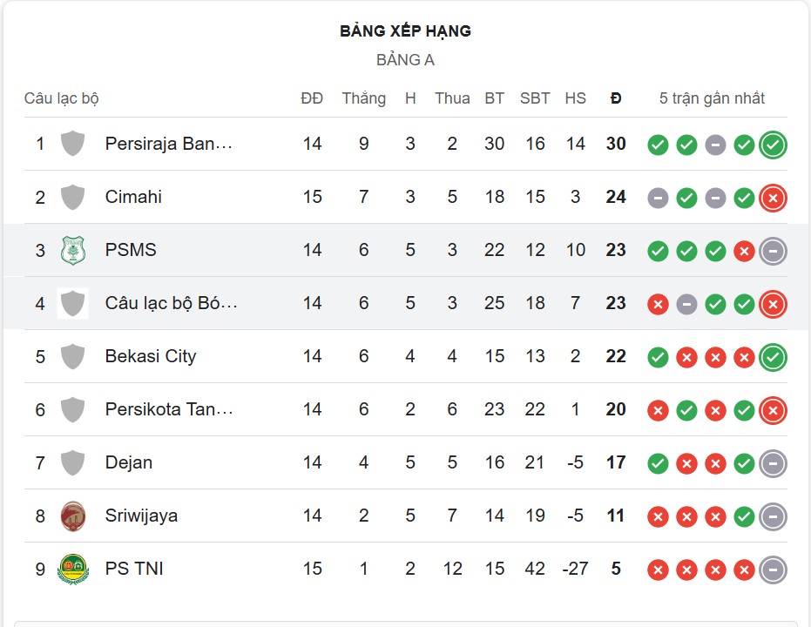
Task: Click the BẢNG XẾP HẠNG title
Action: point(405,30)
